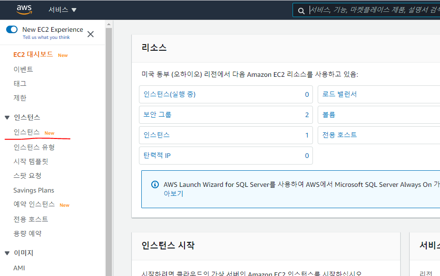Close the New EC2 Experience banner
Image resolution: width=440 pixels, height=276 pixels.
(91, 34)
